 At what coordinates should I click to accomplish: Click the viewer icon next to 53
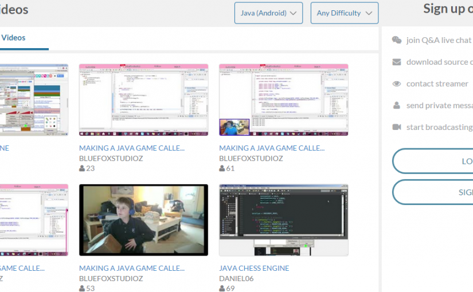[x=82, y=289]
